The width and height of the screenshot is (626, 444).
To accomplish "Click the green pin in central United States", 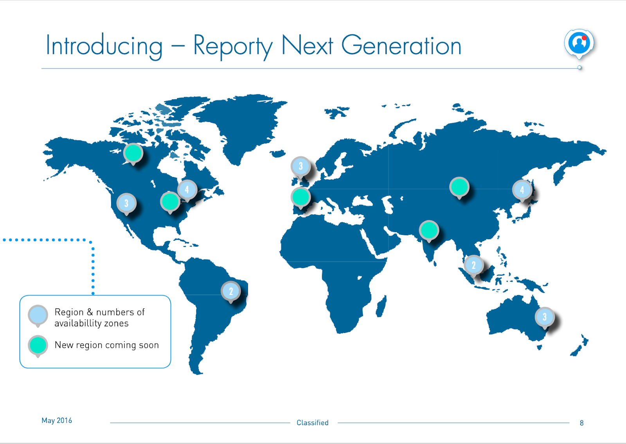I will coord(170,202).
